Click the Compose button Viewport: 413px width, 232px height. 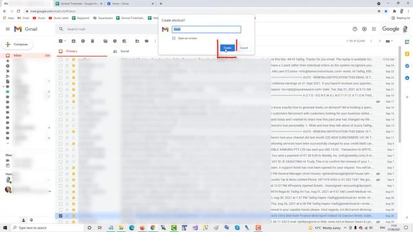tap(17, 44)
